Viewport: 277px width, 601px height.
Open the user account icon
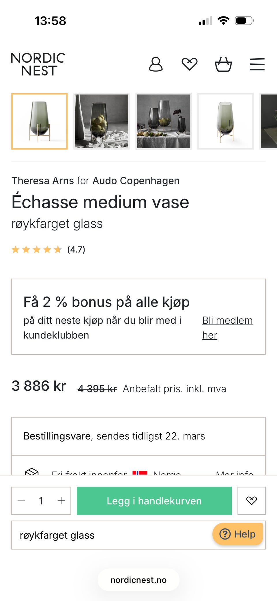[156, 64]
